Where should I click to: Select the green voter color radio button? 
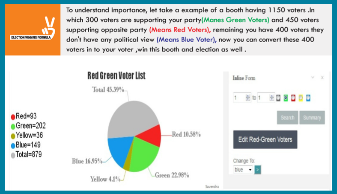286,98
